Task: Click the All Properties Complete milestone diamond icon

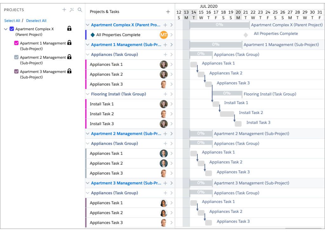Action: 93,35
